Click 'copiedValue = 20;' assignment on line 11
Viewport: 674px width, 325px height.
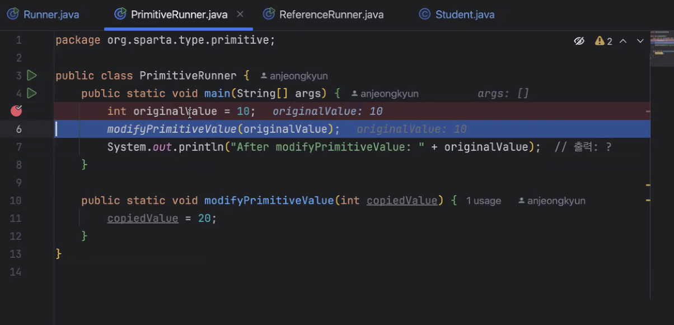162,219
